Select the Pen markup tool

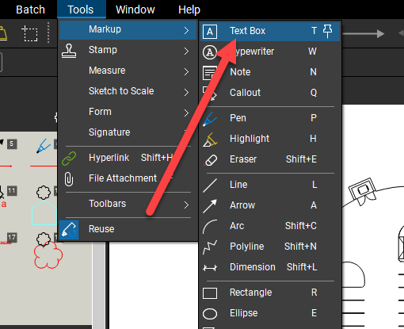point(270,118)
